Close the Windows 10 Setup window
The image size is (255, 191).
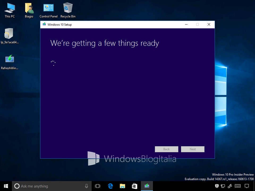209,24
